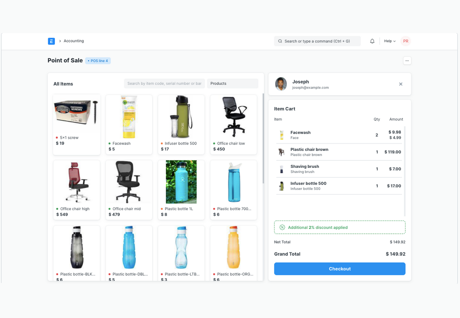Viewport: 460px width, 318px height.
Task: Select the Plastic chair brown cart row
Action: click(x=339, y=152)
